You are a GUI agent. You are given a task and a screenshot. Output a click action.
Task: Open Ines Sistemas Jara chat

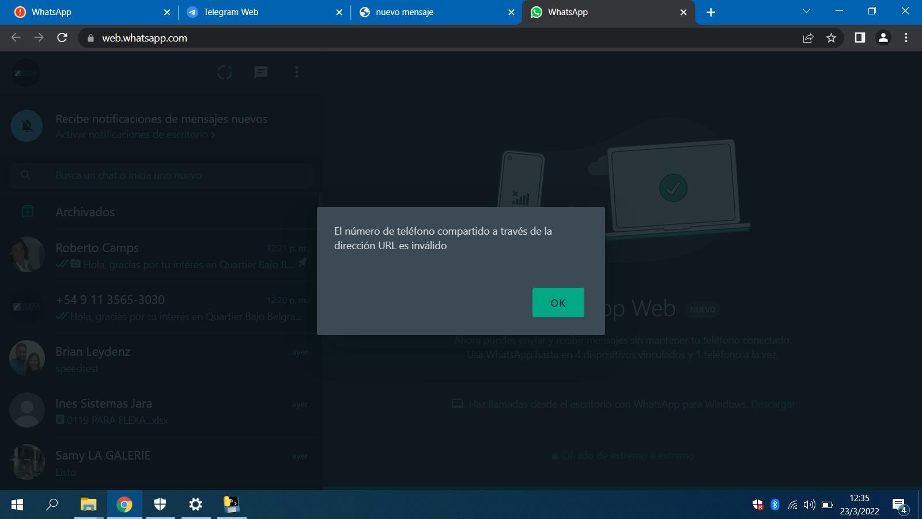click(x=160, y=411)
